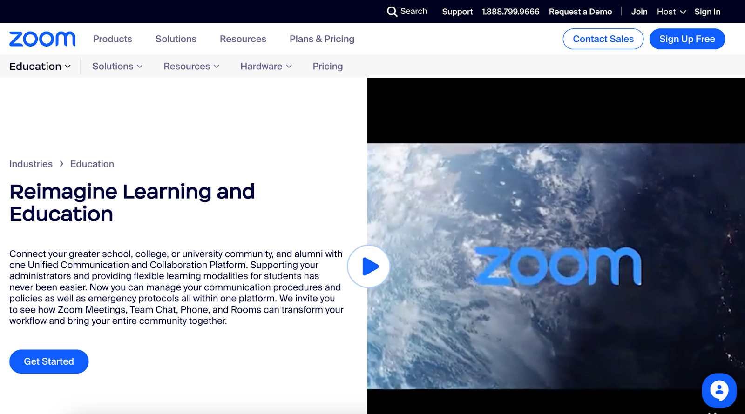Image resolution: width=745 pixels, height=414 pixels.
Task: Request a Demo from the top bar
Action: (x=580, y=12)
